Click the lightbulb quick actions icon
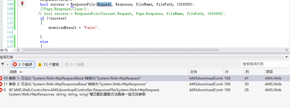The width and height of the screenshot is (290, 108). 22,3
